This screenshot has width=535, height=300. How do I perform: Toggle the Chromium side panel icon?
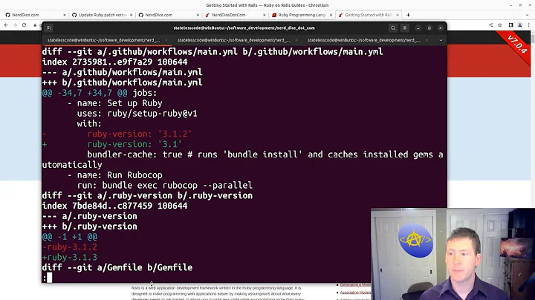510,25
